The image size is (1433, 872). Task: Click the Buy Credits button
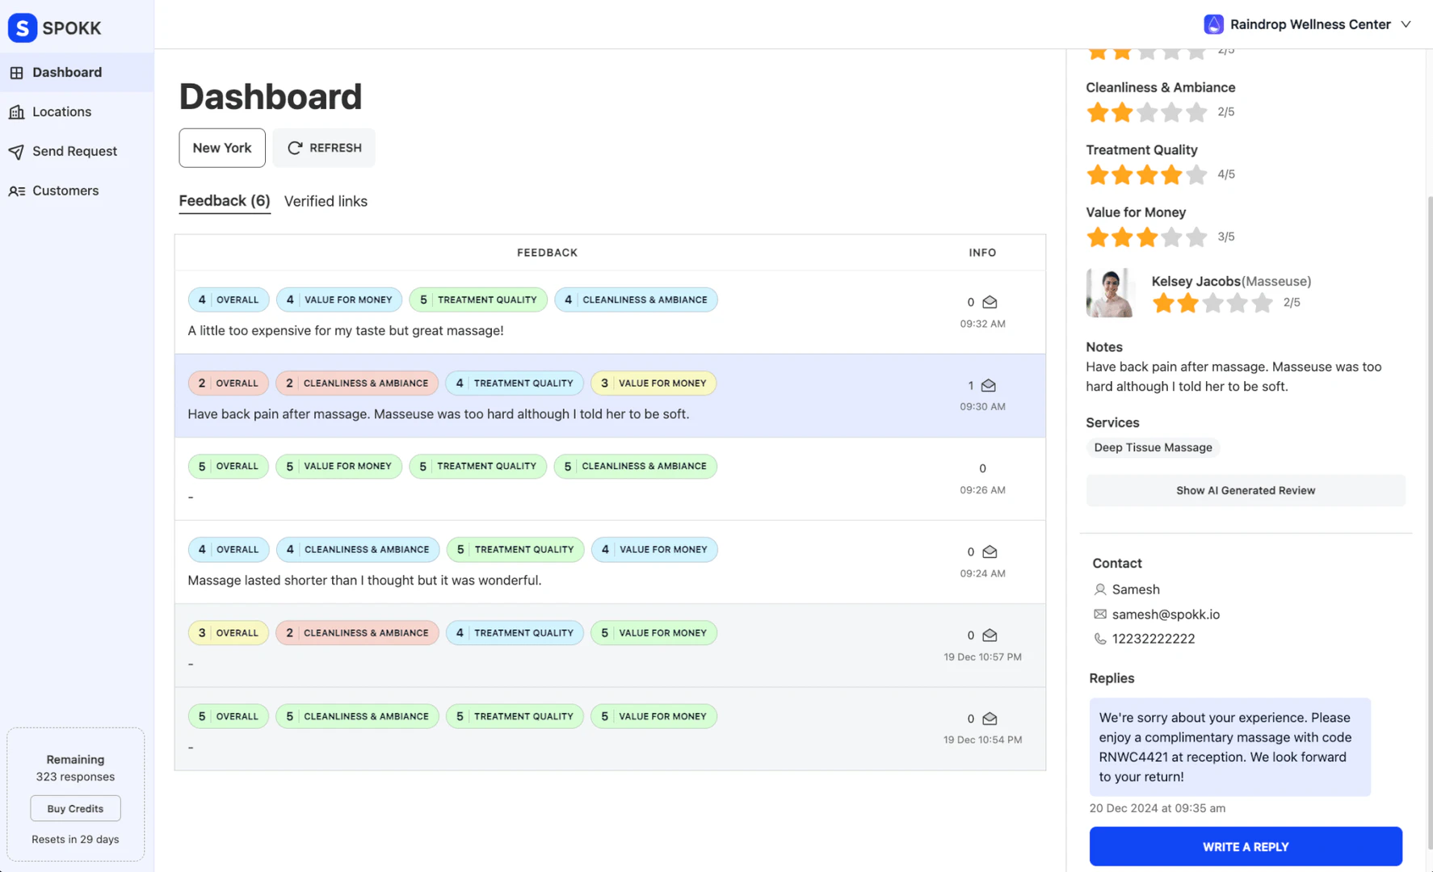[x=75, y=808]
